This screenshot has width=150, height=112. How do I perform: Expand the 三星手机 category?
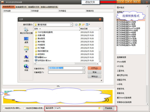[x=120, y=71]
